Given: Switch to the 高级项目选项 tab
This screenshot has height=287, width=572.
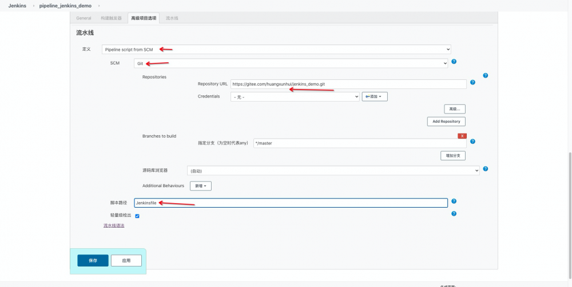Looking at the screenshot, I should [x=144, y=18].
